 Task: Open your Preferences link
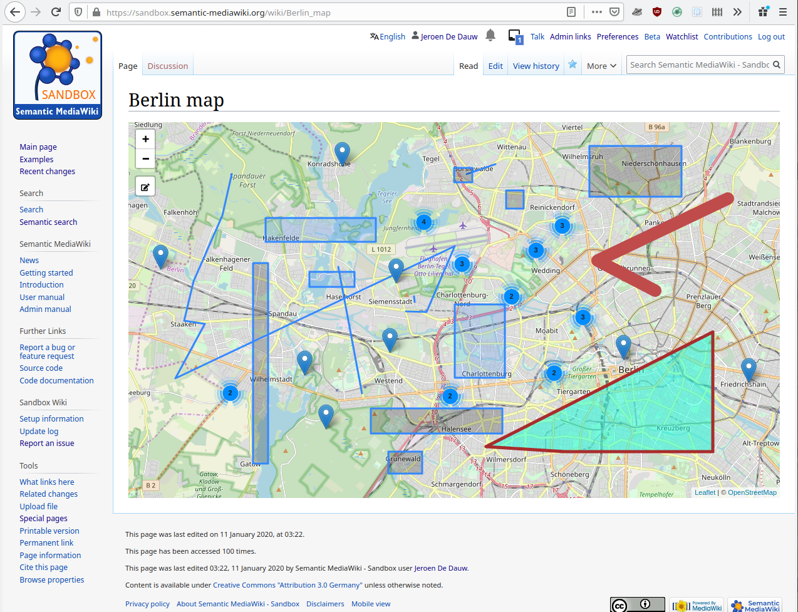coord(617,36)
